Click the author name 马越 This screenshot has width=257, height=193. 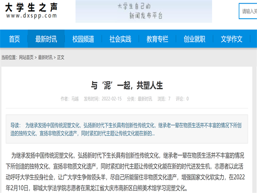pyautogui.click(x=75, y=99)
